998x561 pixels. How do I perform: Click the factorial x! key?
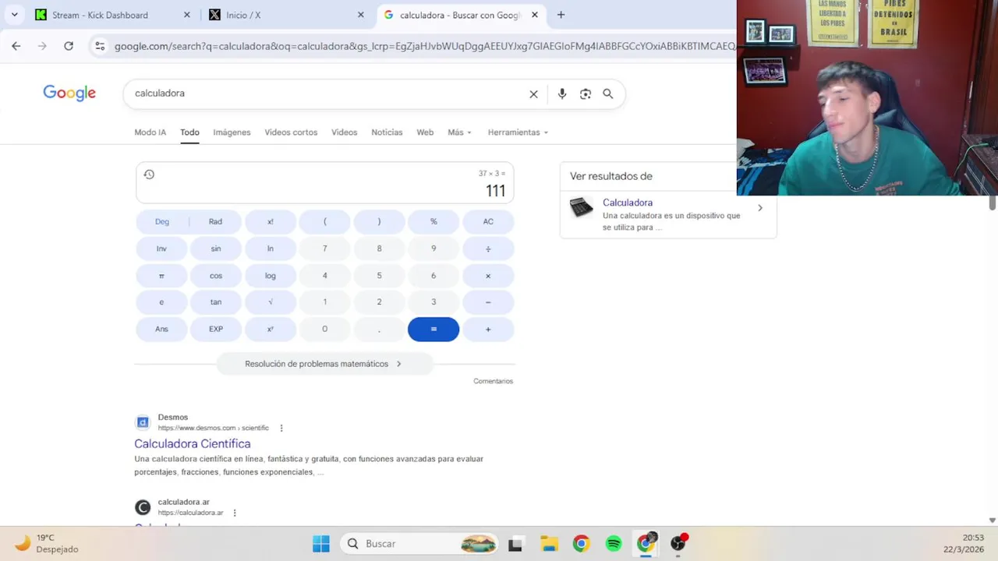[x=271, y=221]
